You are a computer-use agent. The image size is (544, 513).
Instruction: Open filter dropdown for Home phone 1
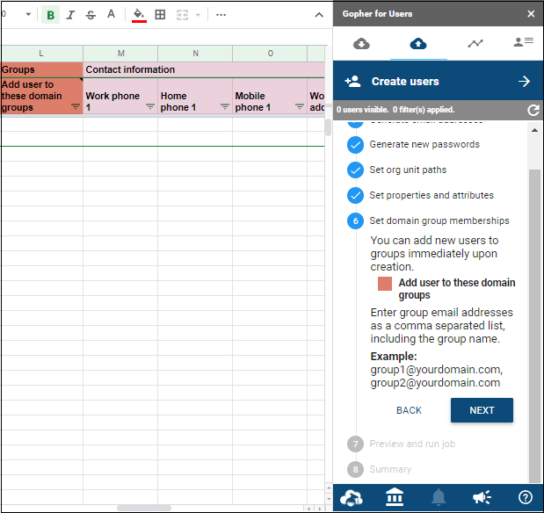[225, 107]
